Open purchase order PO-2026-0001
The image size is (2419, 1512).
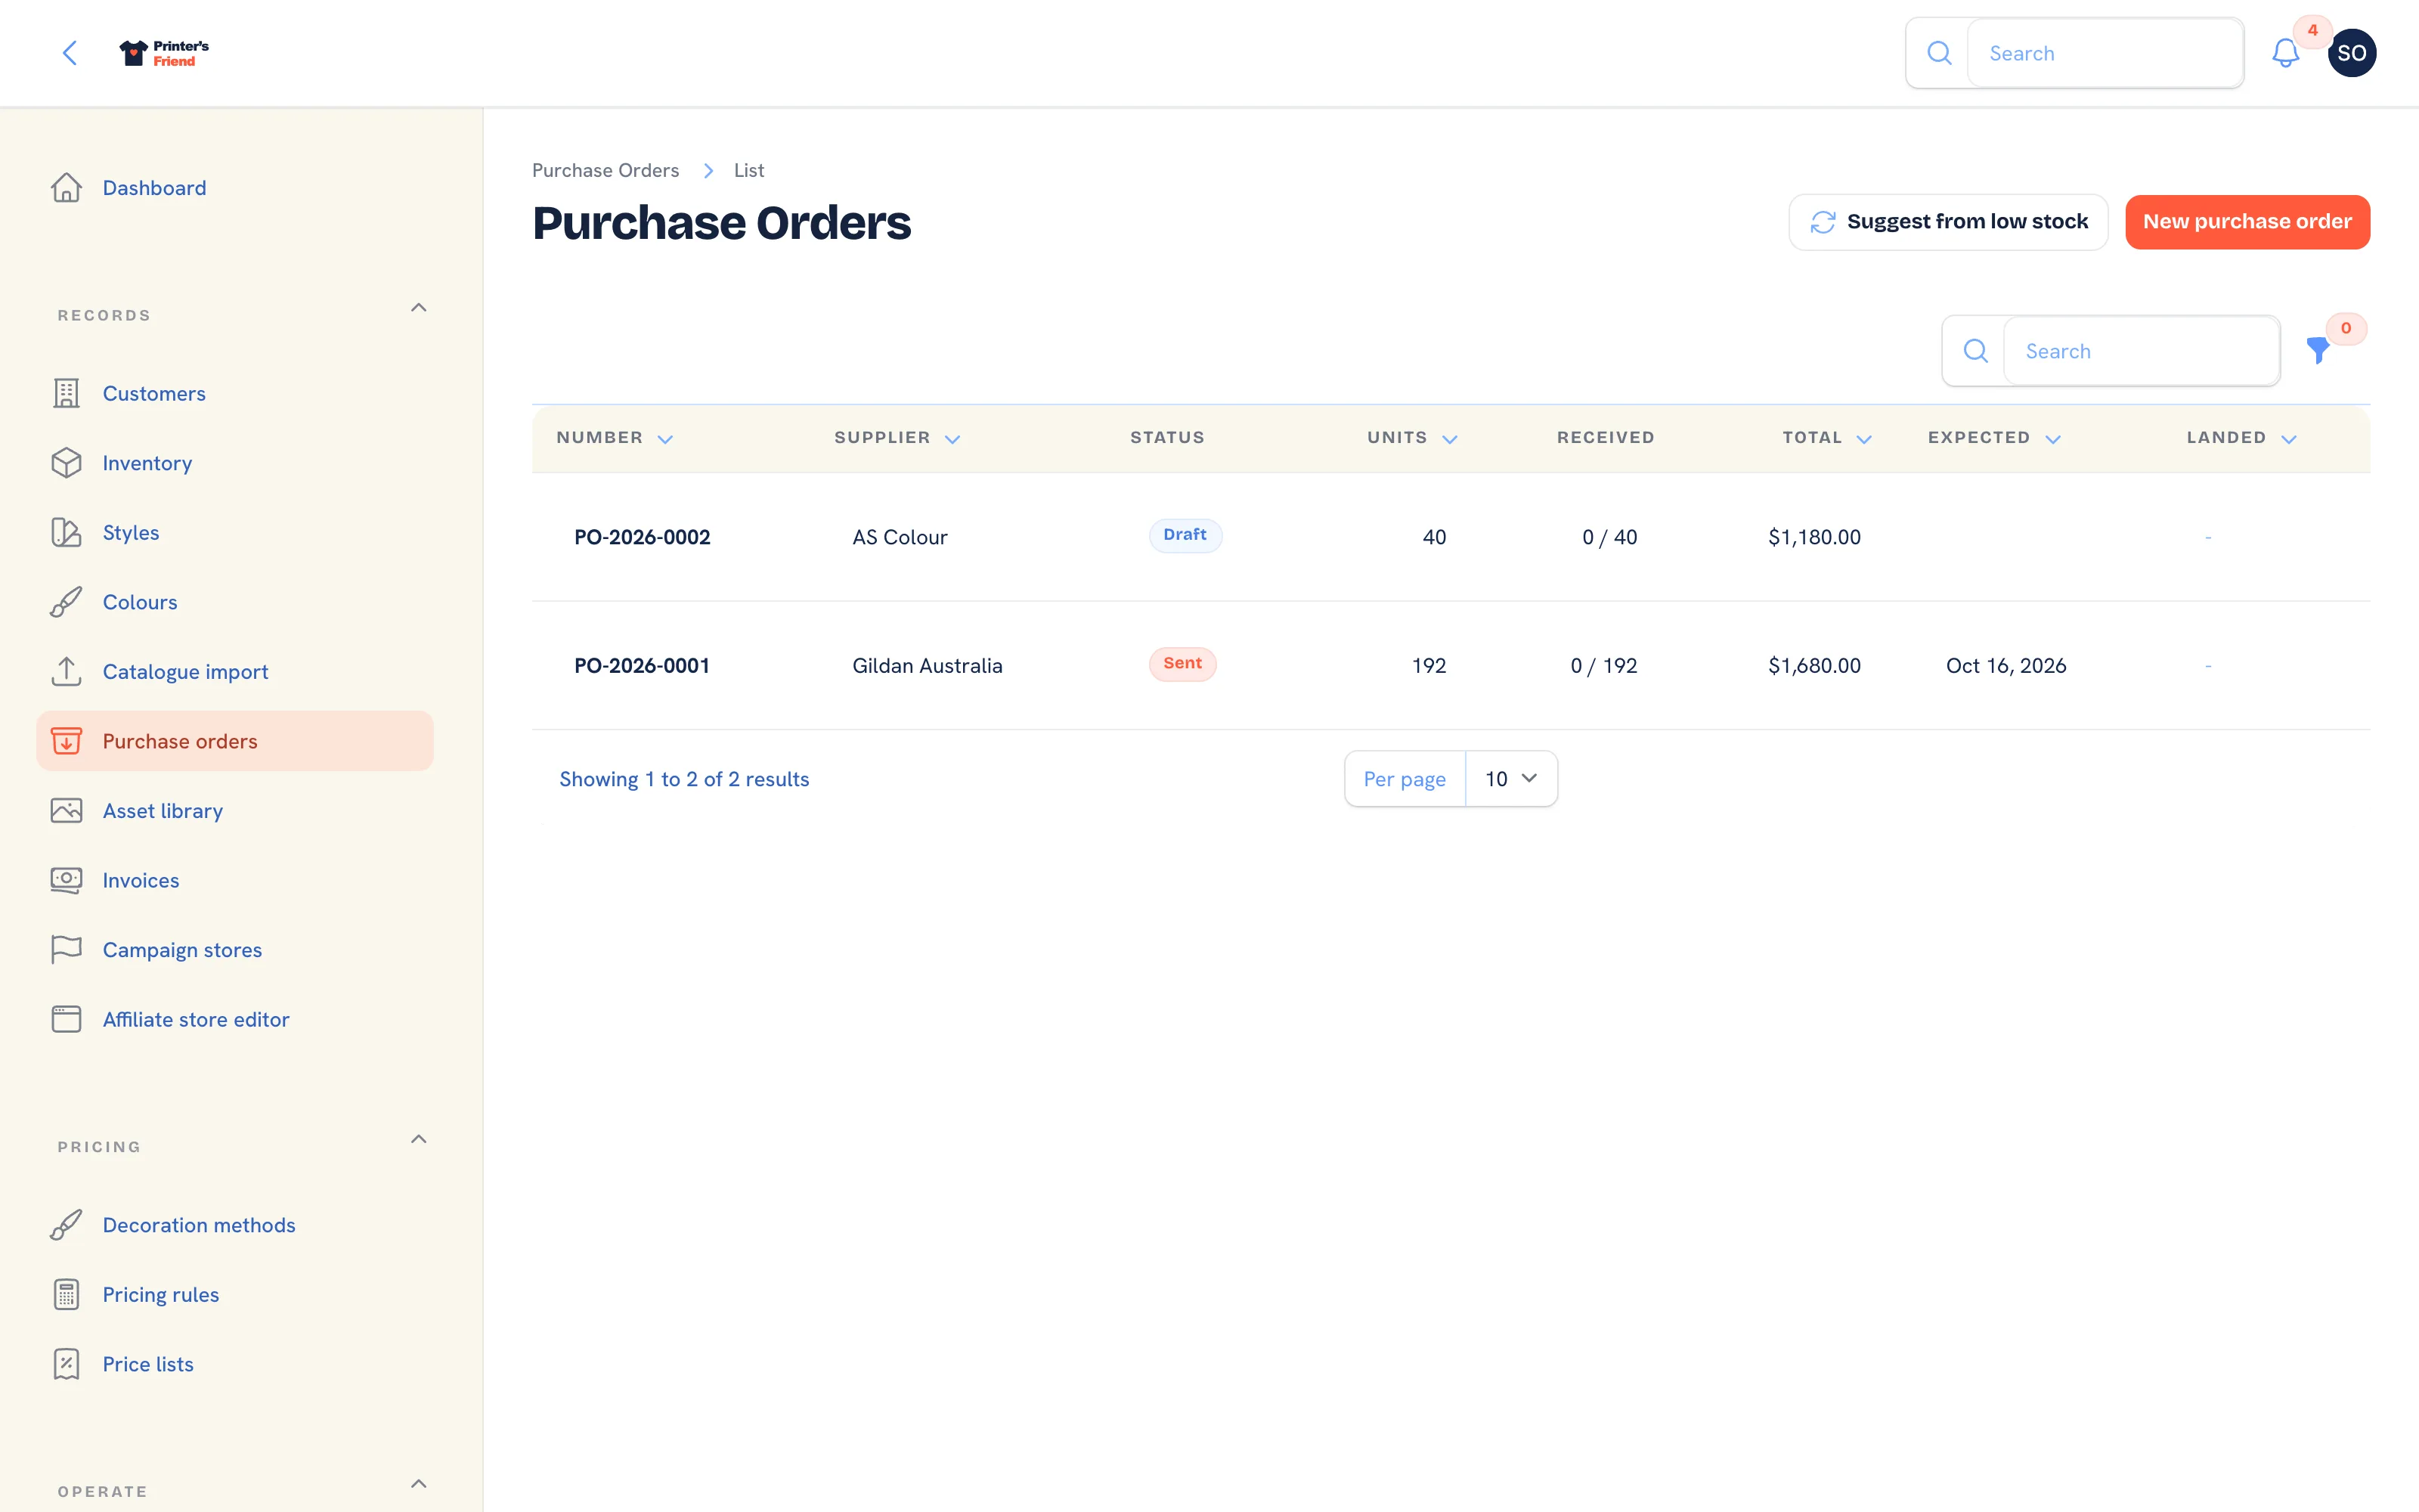pos(642,666)
